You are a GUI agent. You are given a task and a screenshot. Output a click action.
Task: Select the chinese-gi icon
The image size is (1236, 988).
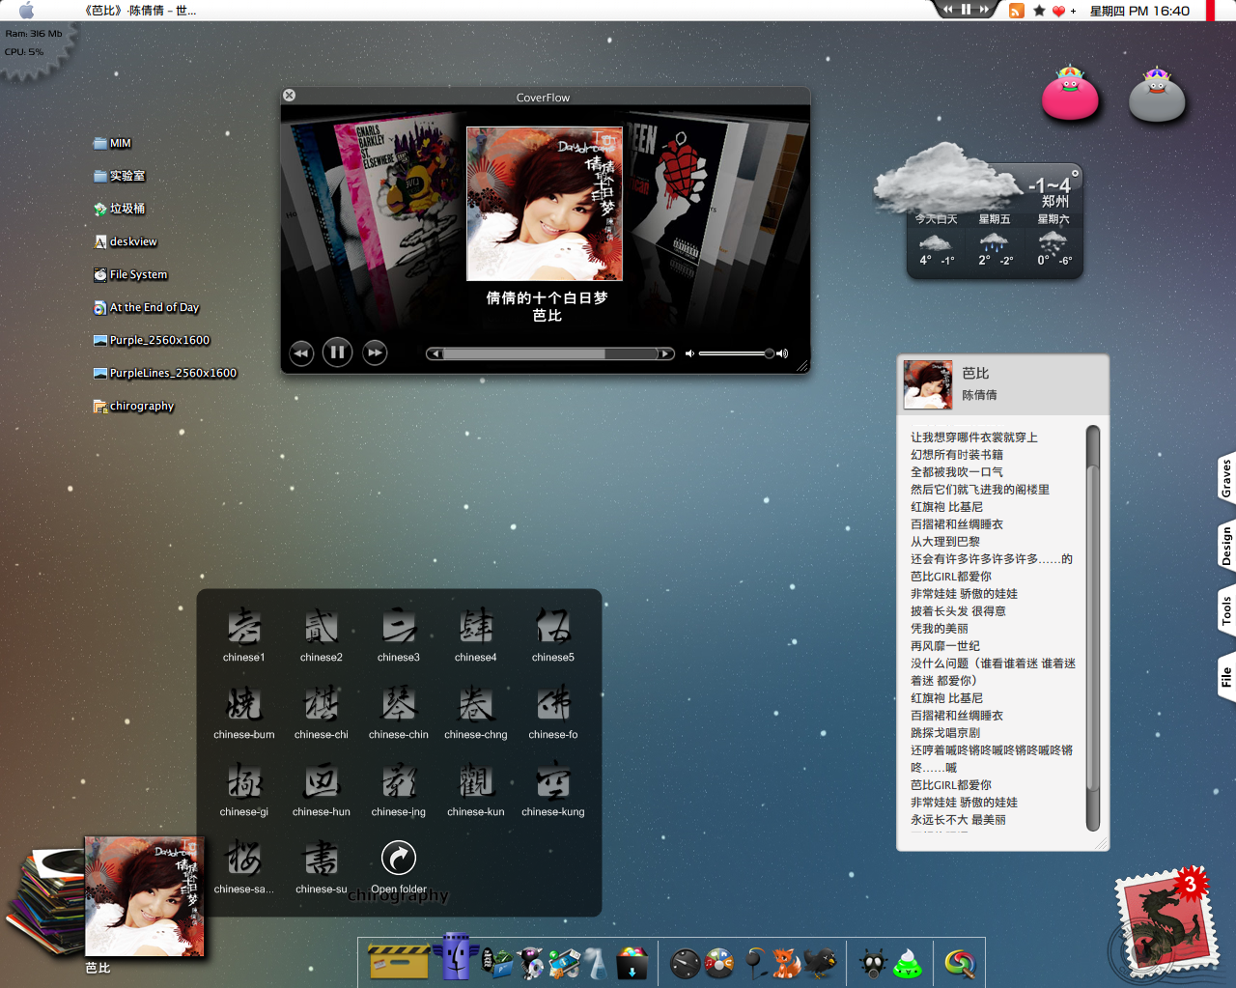click(243, 789)
